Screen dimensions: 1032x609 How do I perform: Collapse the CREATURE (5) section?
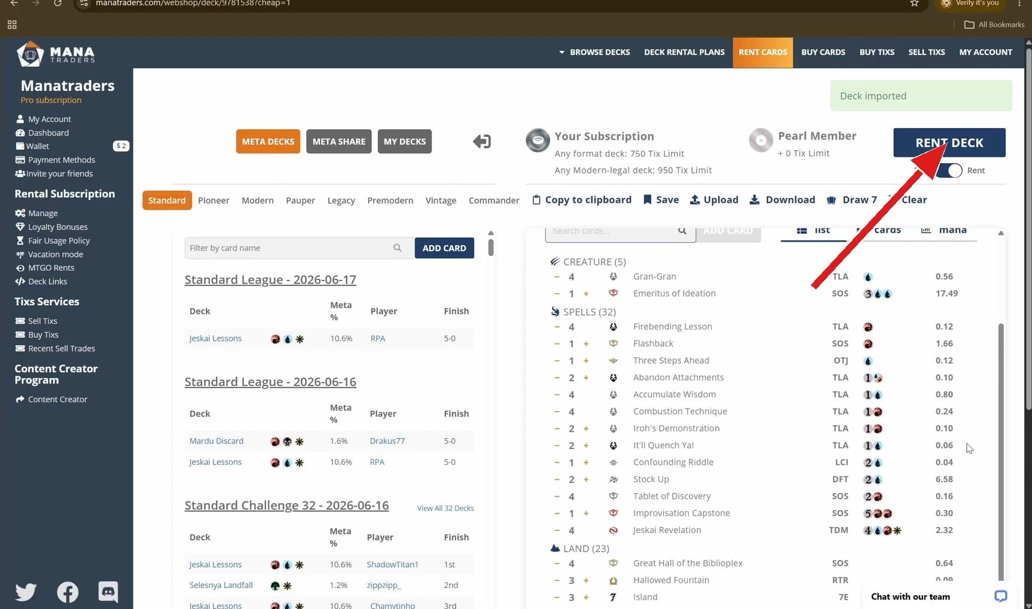coord(588,261)
